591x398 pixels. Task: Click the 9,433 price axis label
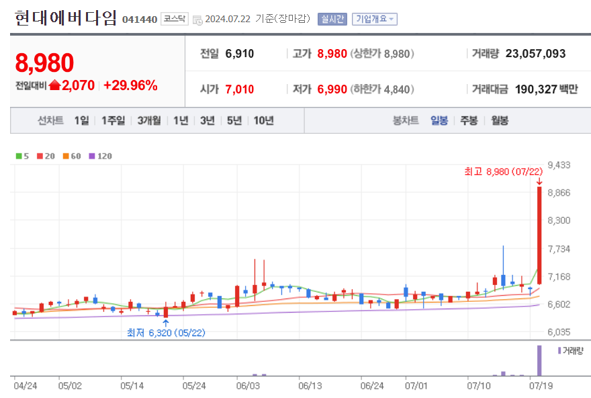(x=559, y=165)
